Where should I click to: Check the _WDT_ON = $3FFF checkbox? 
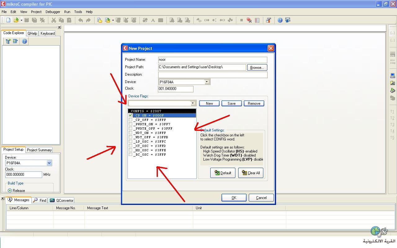click(131, 133)
